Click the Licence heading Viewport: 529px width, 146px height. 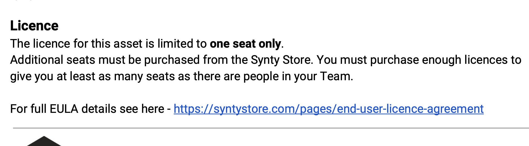click(34, 26)
